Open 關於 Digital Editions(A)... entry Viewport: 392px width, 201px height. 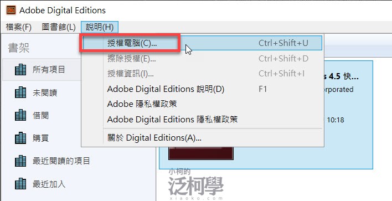202,138
